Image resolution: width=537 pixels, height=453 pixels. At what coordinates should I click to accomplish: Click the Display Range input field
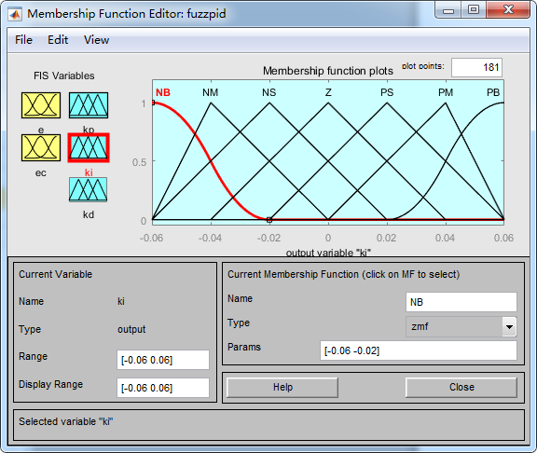163,388
